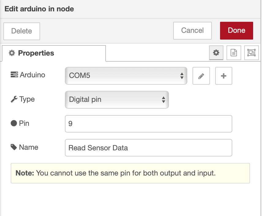
Task: Click the node appearance icon at top right
Action: point(251,52)
